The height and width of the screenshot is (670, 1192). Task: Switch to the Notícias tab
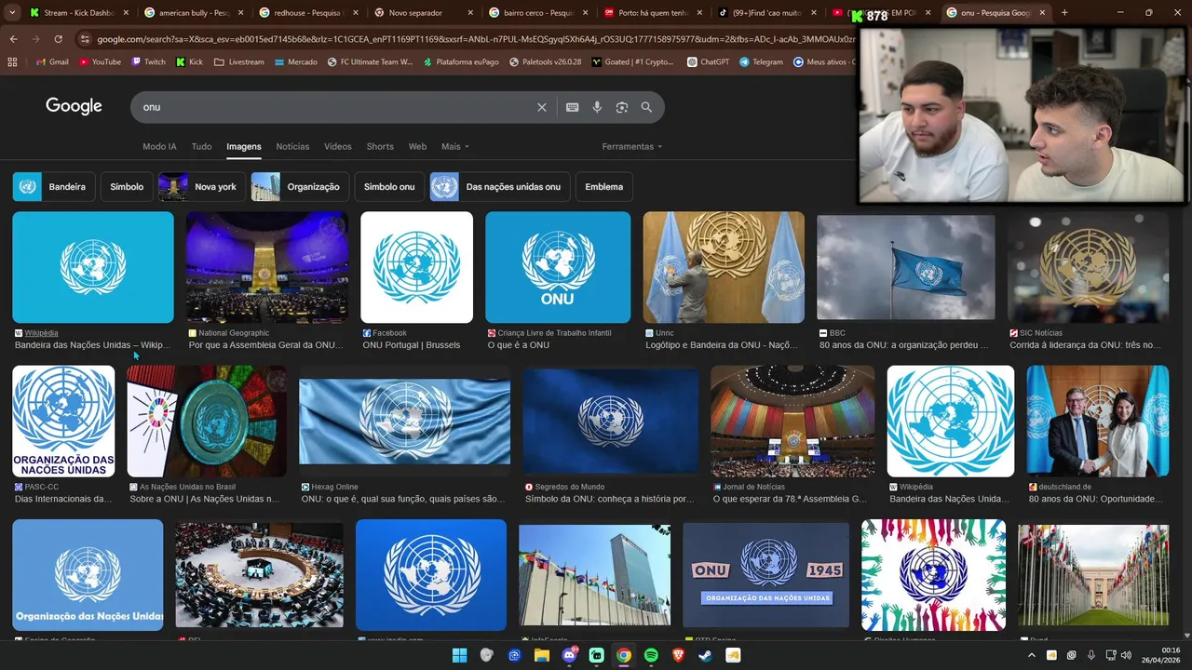pyautogui.click(x=292, y=146)
